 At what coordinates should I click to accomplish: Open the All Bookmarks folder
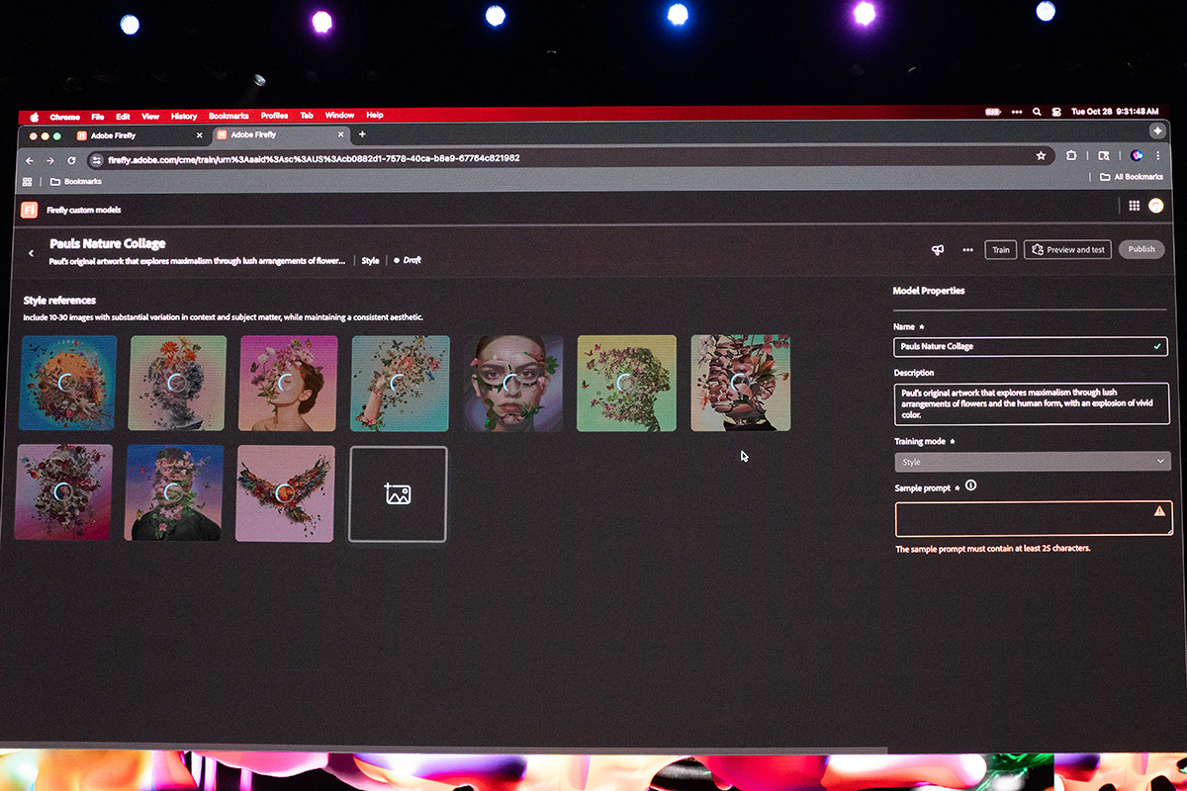1132,177
